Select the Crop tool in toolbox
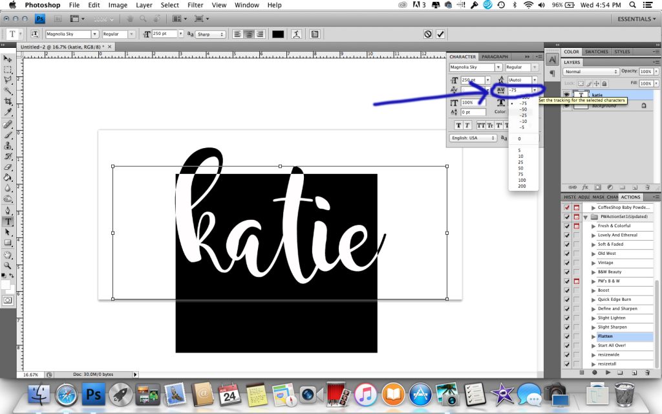 click(8, 102)
